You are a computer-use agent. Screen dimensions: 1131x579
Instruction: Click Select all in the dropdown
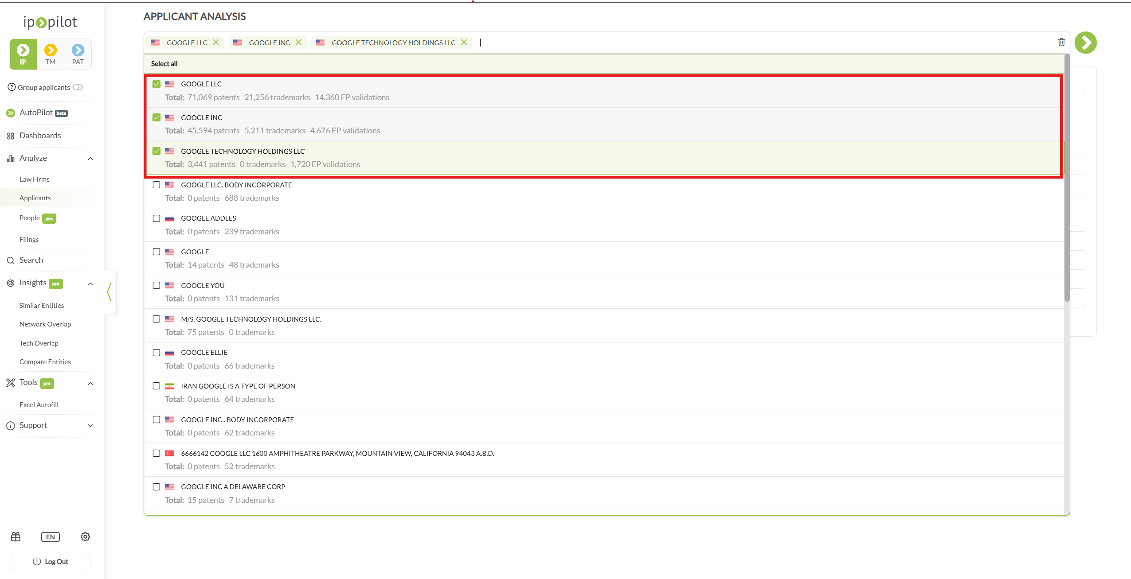164,64
